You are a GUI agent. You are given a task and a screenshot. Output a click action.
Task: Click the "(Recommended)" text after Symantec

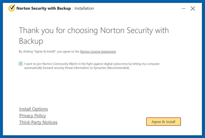point(118,68)
